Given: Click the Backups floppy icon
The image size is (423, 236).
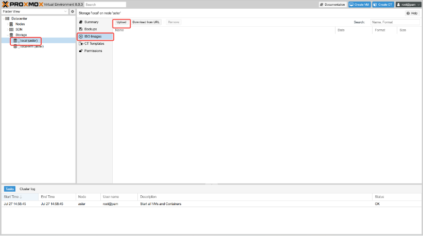Looking at the screenshot, I should (x=81, y=29).
